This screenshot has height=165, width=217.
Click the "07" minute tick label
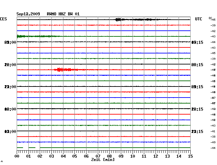(98, 156)
